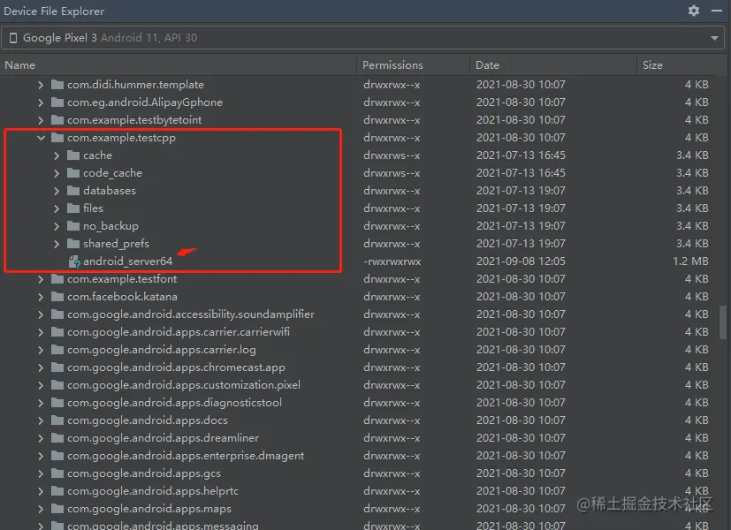The image size is (731, 530).
Task: Click the 2021-09-08 12:05 date cell
Action: tap(521, 261)
